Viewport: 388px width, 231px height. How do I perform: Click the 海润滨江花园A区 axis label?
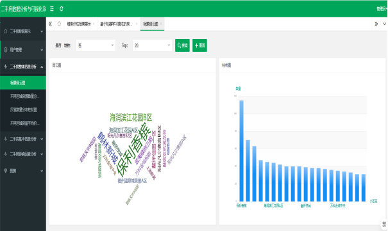(273, 205)
